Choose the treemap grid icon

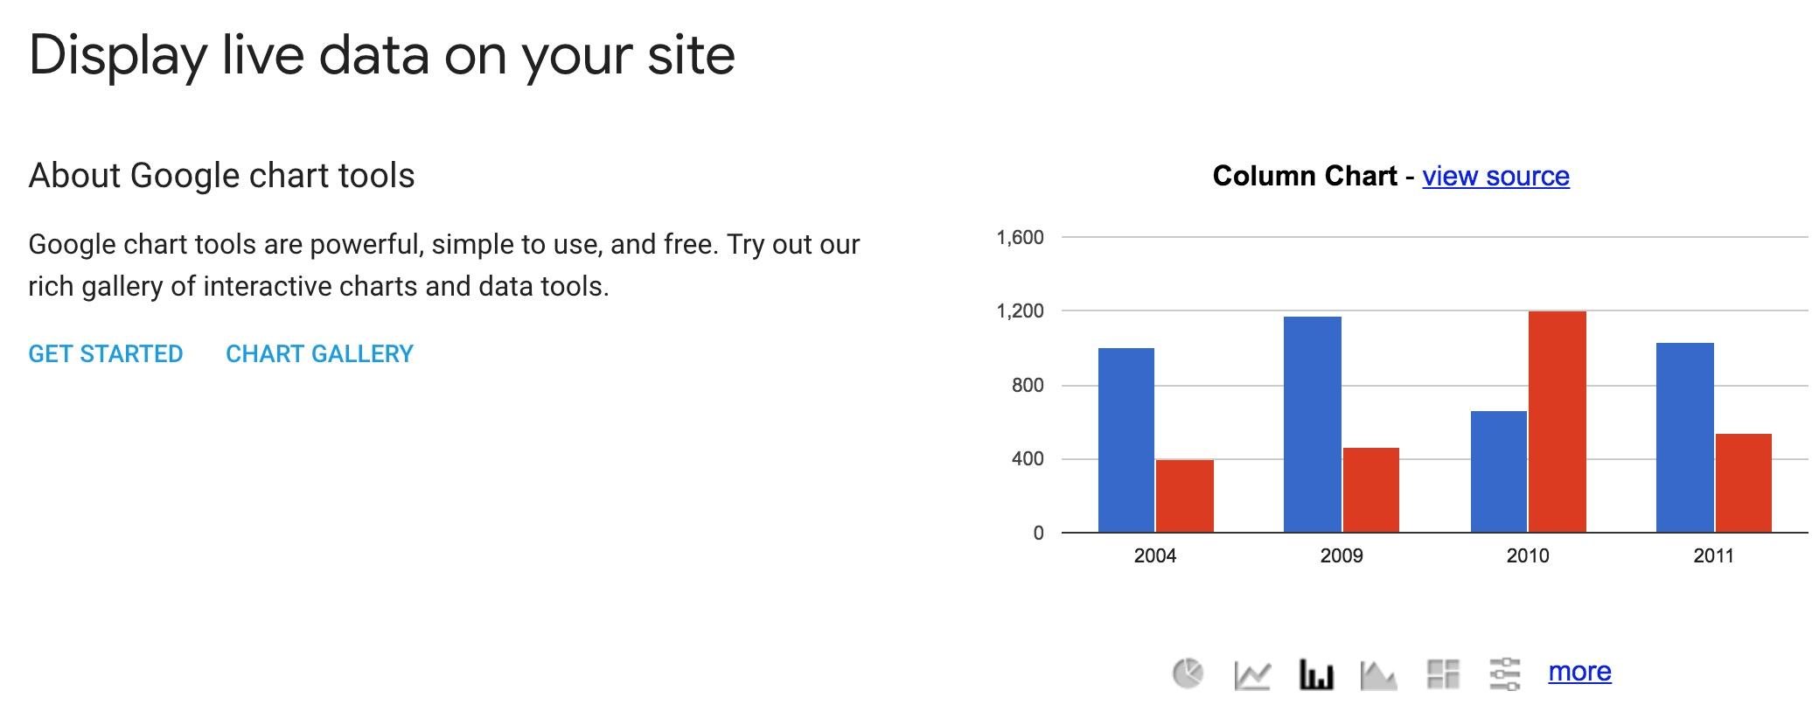1443,674
